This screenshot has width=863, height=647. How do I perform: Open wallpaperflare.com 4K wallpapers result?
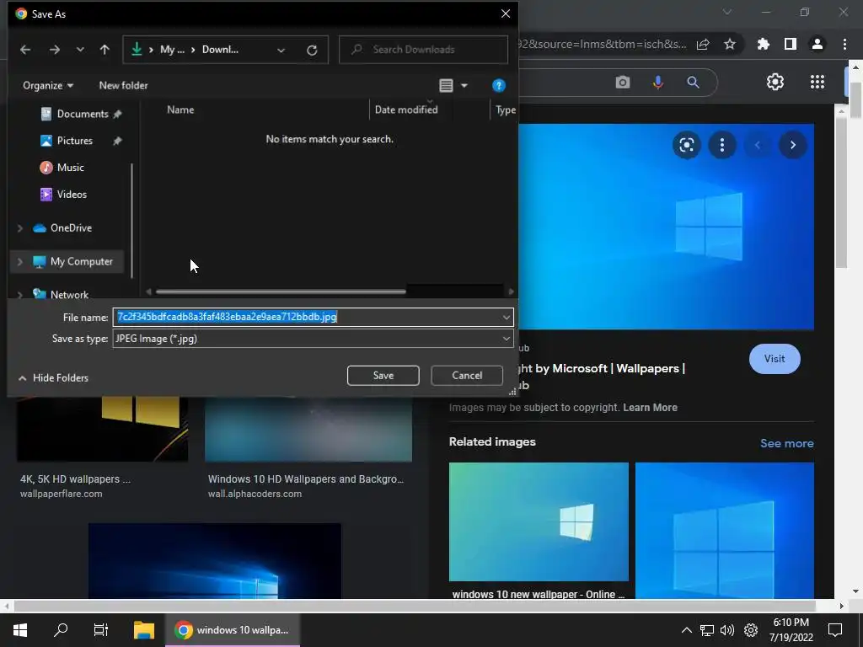(102, 429)
